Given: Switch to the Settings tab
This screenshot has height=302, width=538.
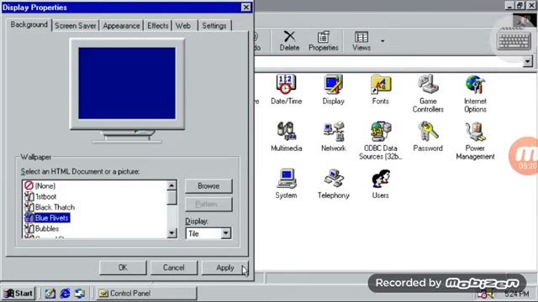Looking at the screenshot, I should (x=214, y=26).
